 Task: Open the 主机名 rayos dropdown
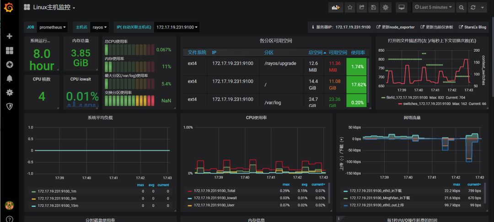pos(100,27)
